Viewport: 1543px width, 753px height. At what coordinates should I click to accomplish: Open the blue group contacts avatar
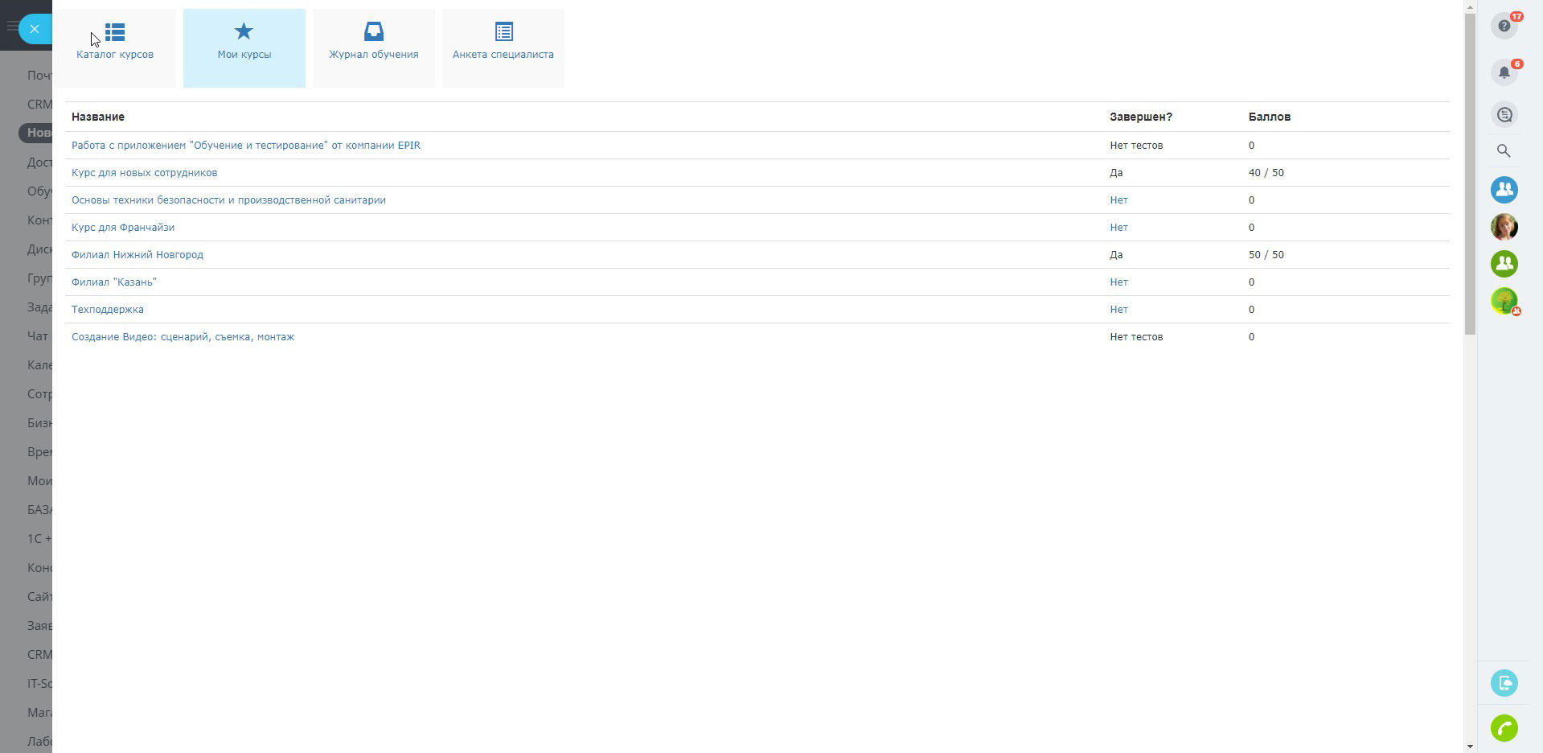[x=1504, y=190]
